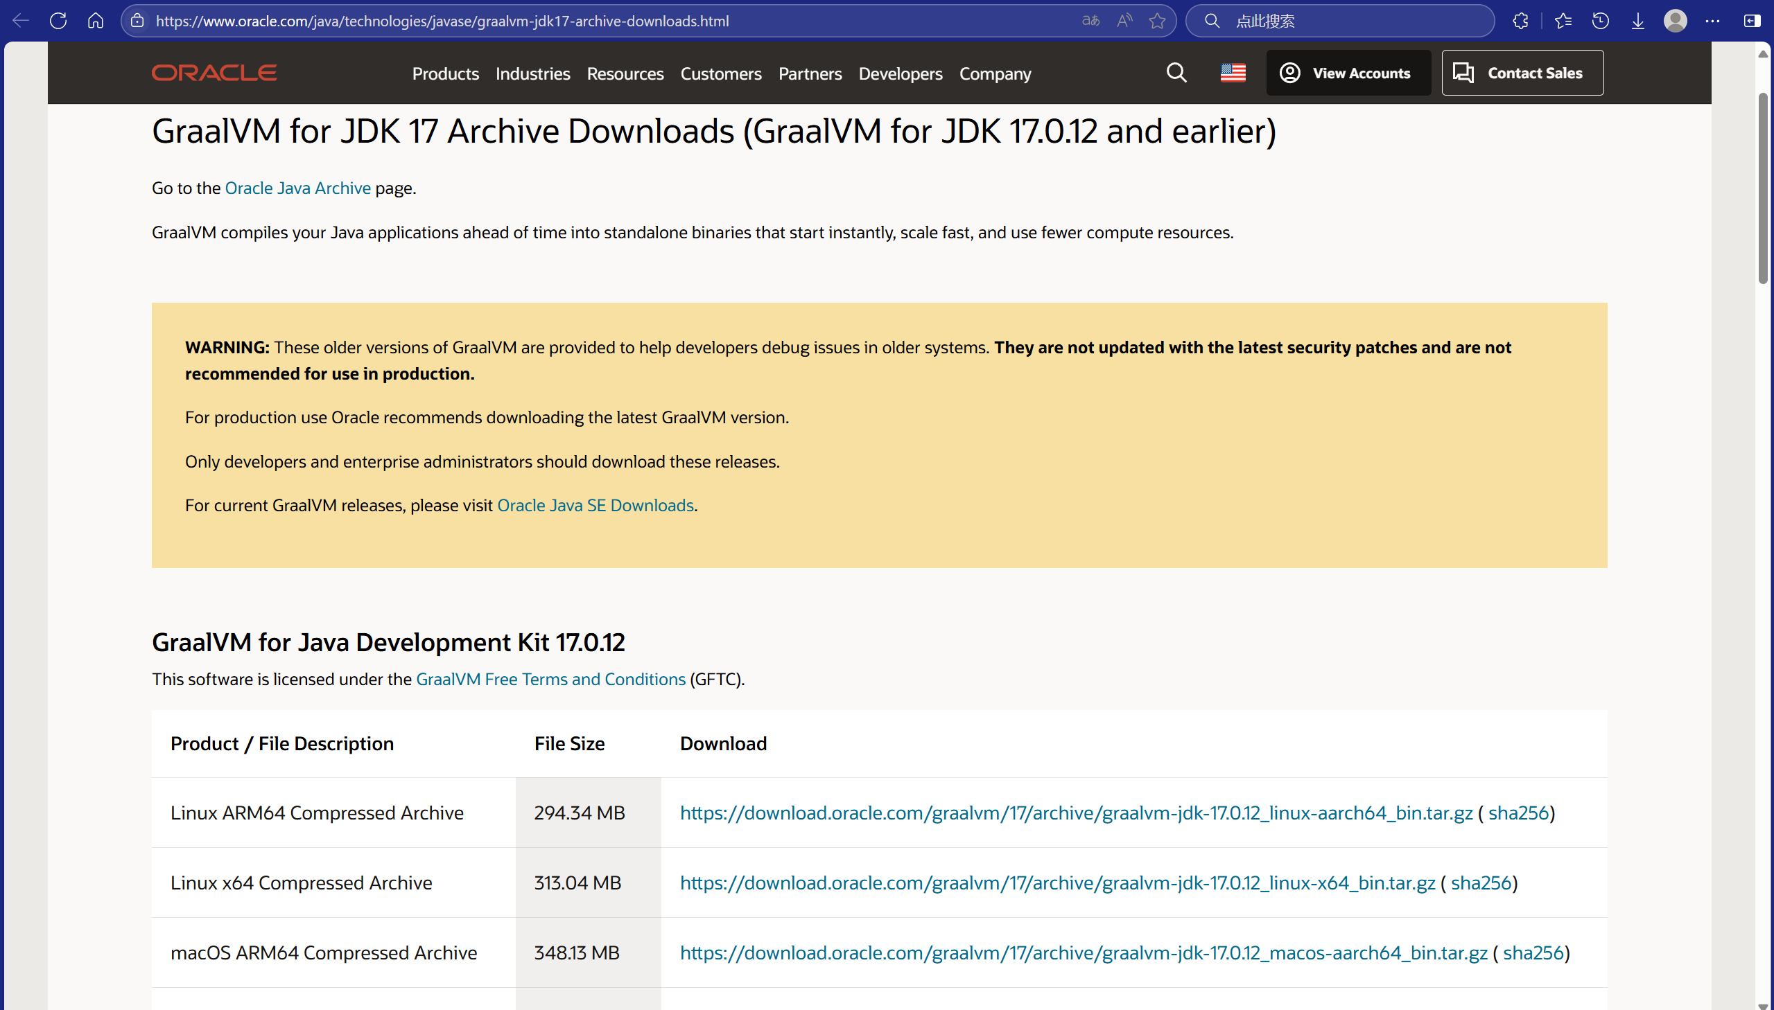This screenshot has height=1010, width=1774.
Task: Open Partners menu
Action: click(810, 73)
